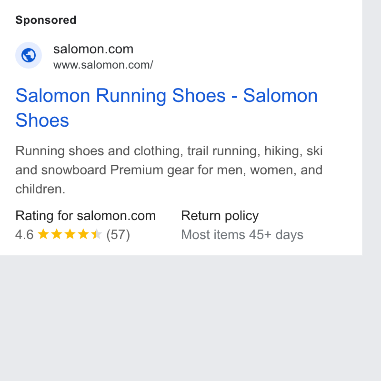Image resolution: width=381 pixels, height=381 pixels.
Task: Click the Sponsored label
Action: point(46,20)
